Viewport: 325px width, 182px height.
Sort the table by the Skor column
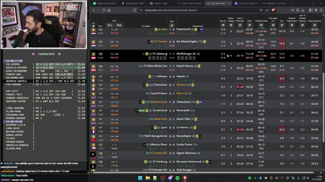(x=172, y=26)
